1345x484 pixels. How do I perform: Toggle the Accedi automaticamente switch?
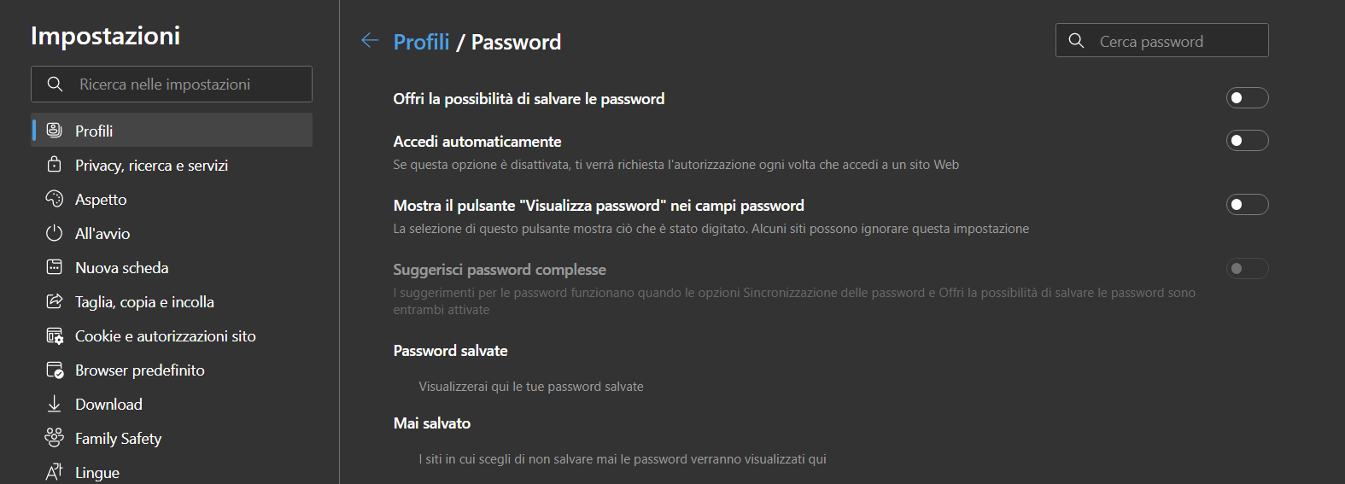[1247, 141]
